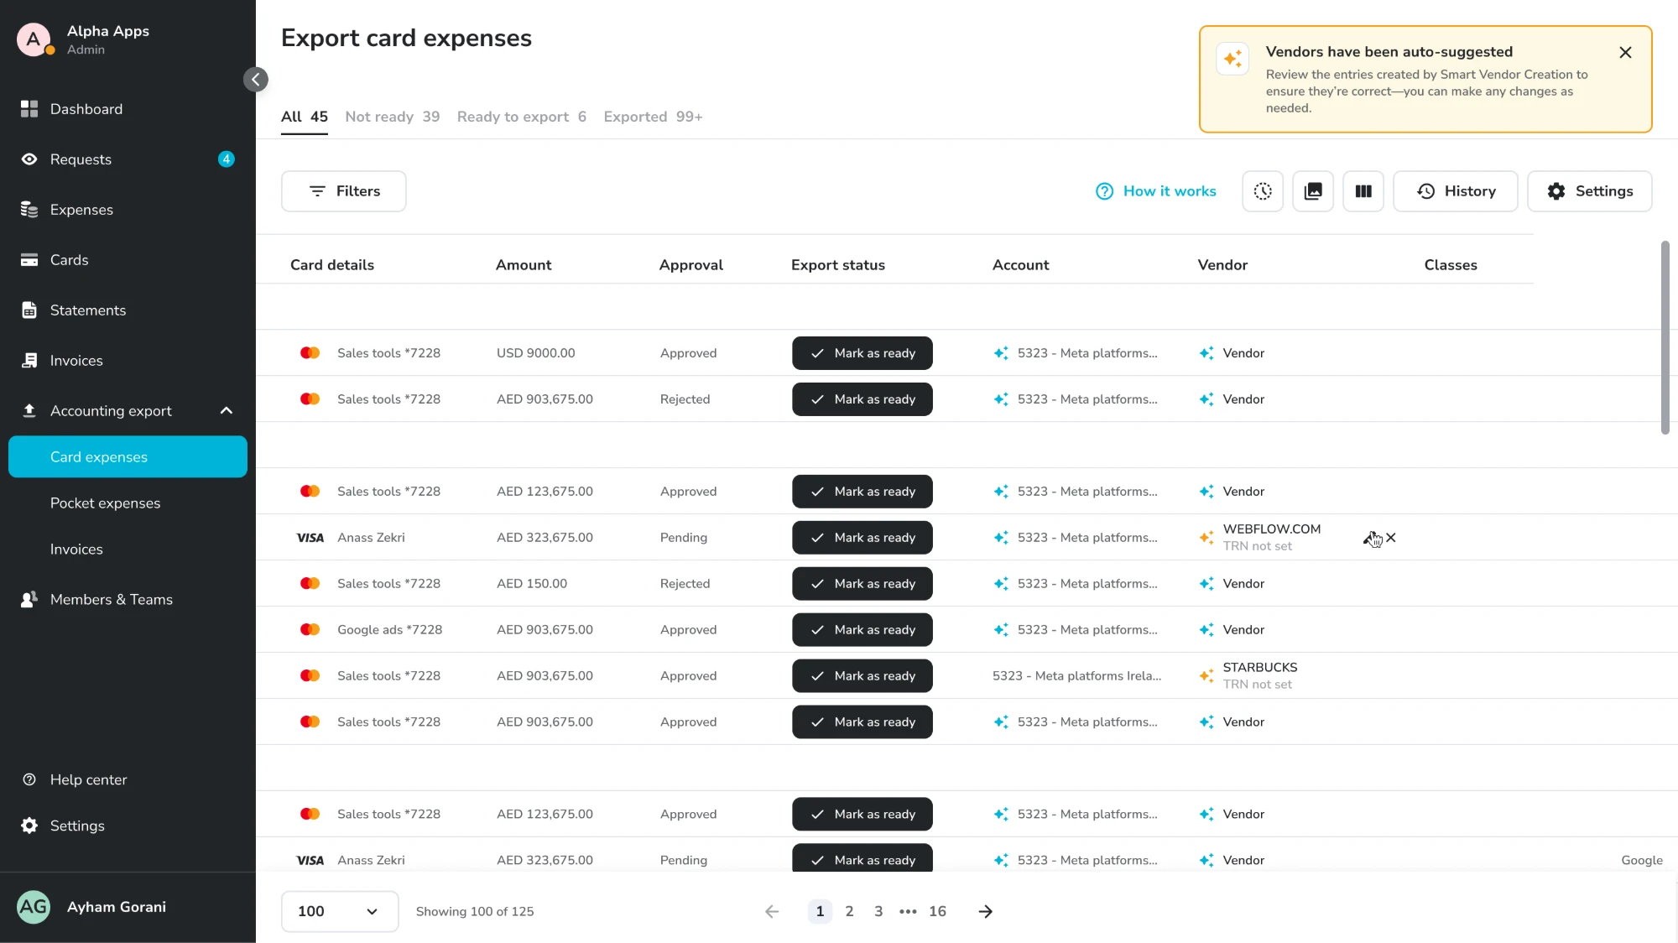Switch to the Ready to export tab
Image resolution: width=1678 pixels, height=943 pixels.
pyautogui.click(x=522, y=117)
